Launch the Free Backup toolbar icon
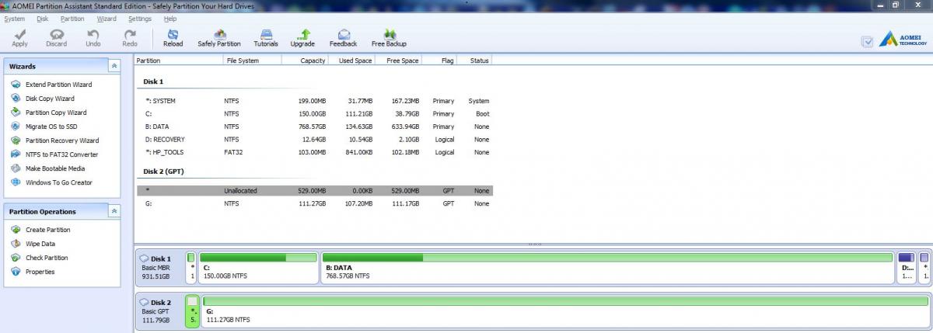The image size is (933, 333). (389, 34)
